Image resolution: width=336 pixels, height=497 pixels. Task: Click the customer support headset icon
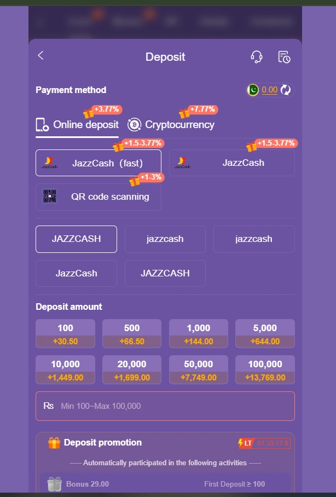[256, 56]
